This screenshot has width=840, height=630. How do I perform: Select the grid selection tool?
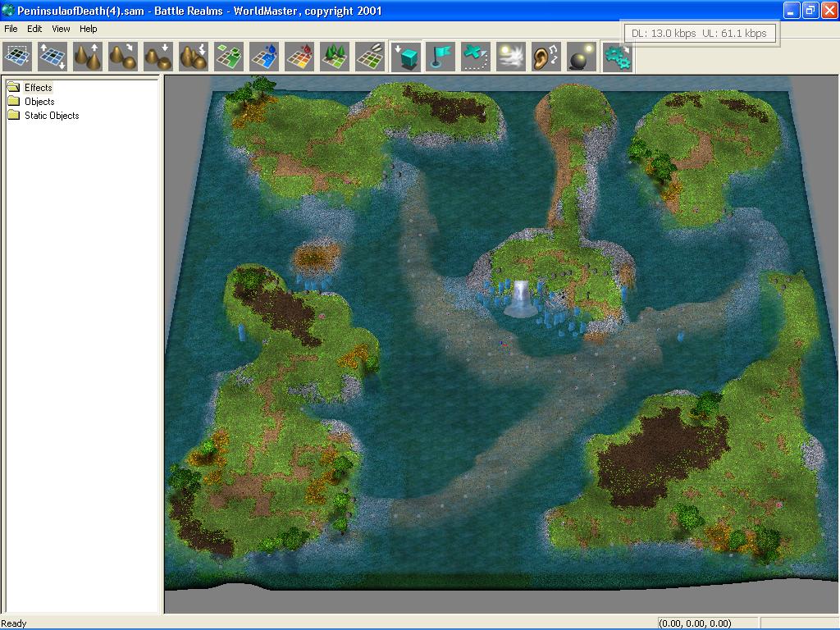point(17,56)
